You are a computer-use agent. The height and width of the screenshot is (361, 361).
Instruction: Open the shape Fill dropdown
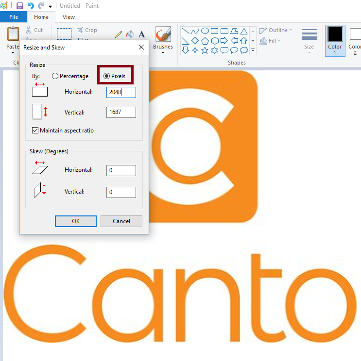(270, 41)
